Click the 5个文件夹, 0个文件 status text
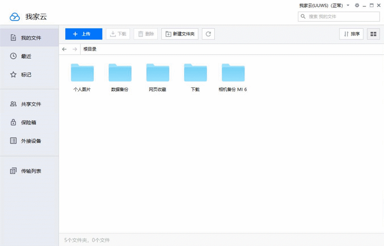This screenshot has height=246, width=384. pyautogui.click(x=87, y=240)
